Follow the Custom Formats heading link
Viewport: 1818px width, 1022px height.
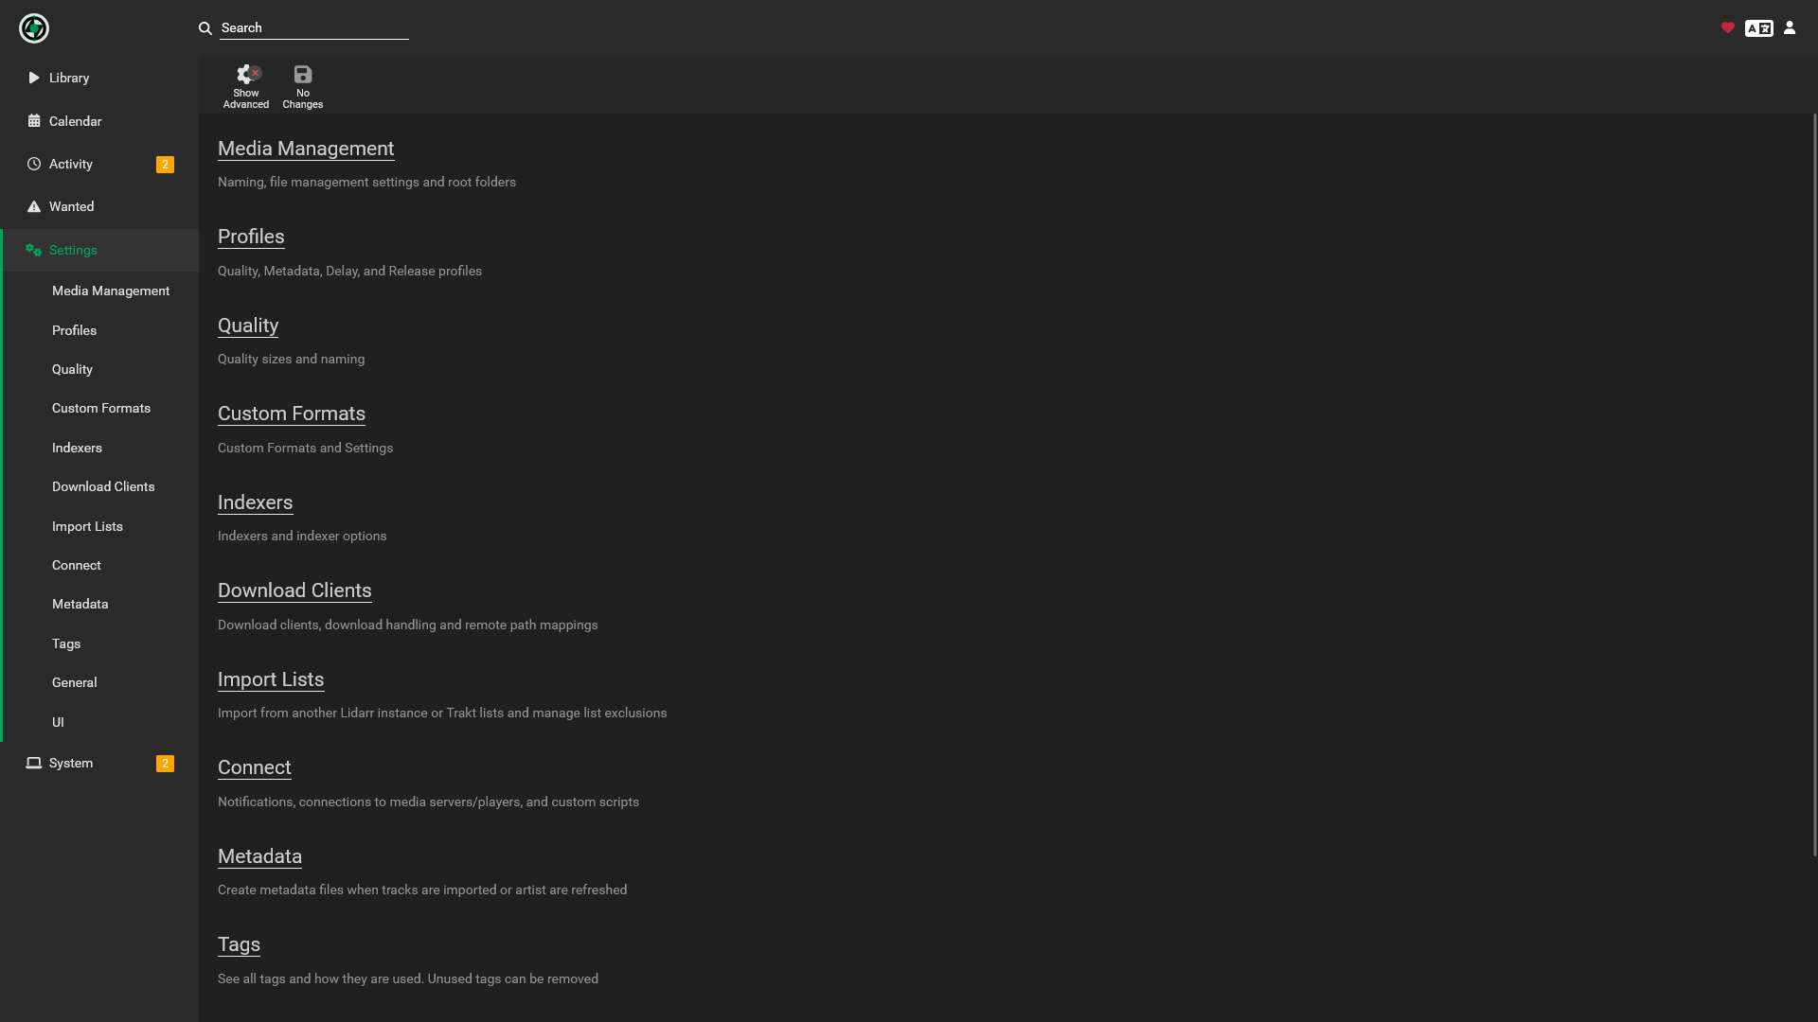pyautogui.click(x=292, y=414)
